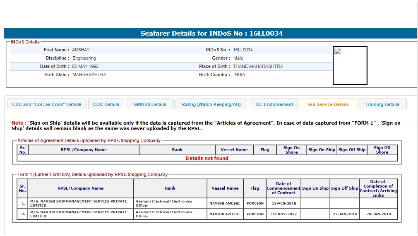Image resolution: width=418 pixels, height=236 pixels.
Task: Click the NAVIG8 AZOTIC vessel name cell
Action: coord(225,214)
